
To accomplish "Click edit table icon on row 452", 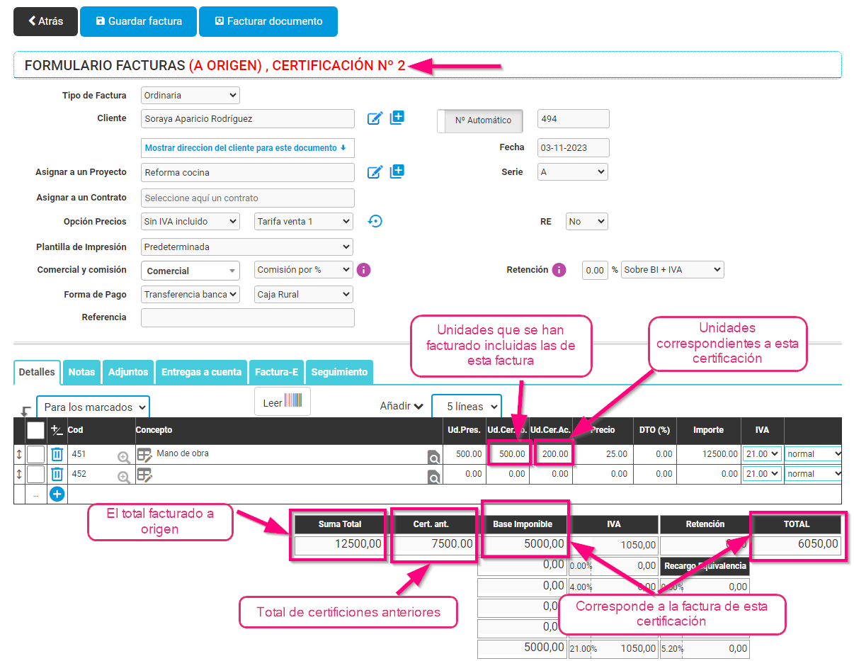I will (x=144, y=475).
